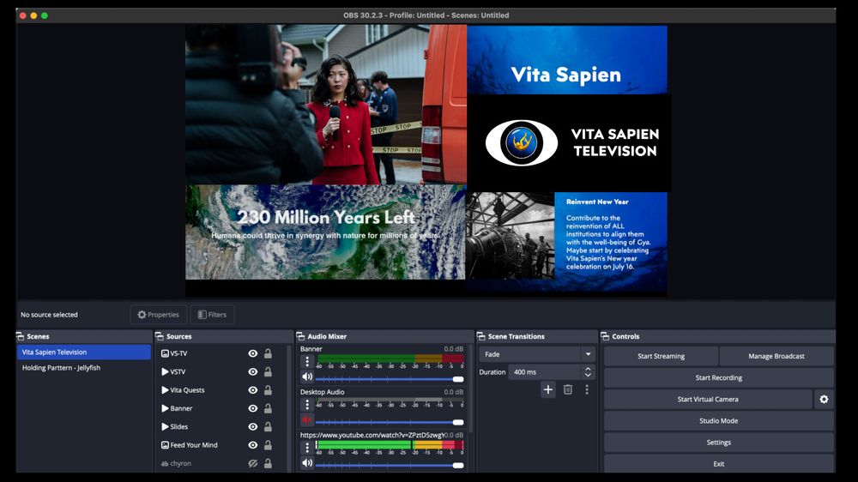Viewport: 858px width, 482px height.
Task: Pop out the Scenes dock
Action: tap(21, 336)
